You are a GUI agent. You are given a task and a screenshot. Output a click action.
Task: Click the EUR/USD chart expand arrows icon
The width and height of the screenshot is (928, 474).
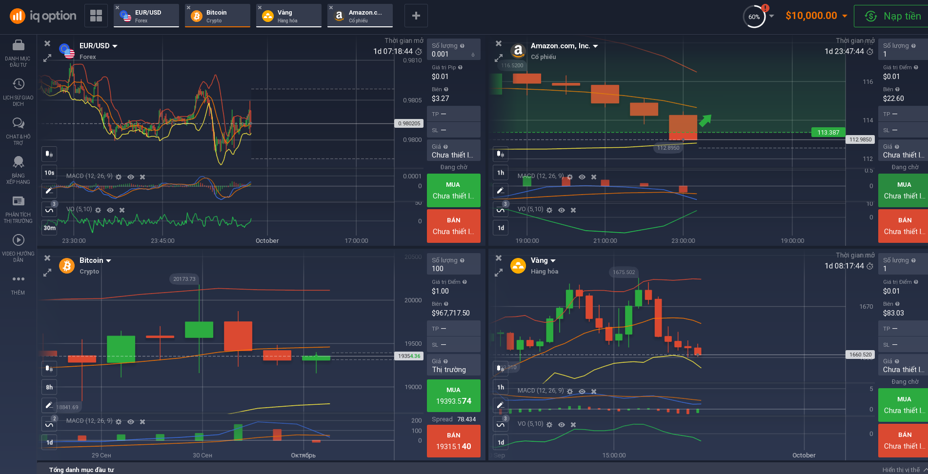pyautogui.click(x=47, y=58)
